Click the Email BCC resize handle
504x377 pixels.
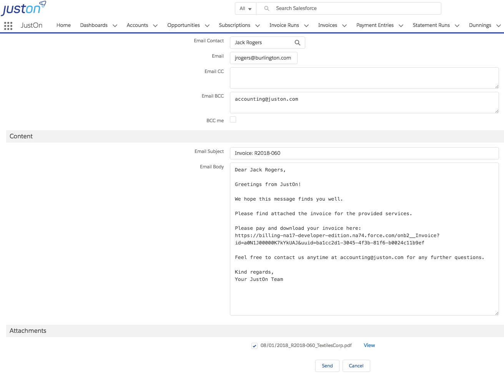click(497, 111)
